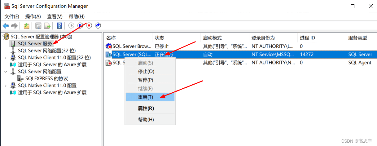Open the 帮助(H) menu in the menu bar
The width and height of the screenshot is (377, 146).
pos(77,16)
